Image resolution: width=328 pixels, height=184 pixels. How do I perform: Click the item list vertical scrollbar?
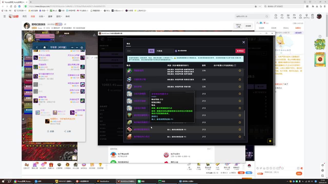point(244,123)
